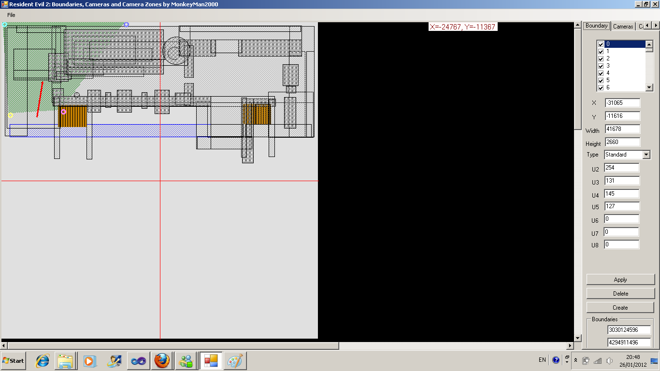Click the blue circle marker on map

coord(126,24)
